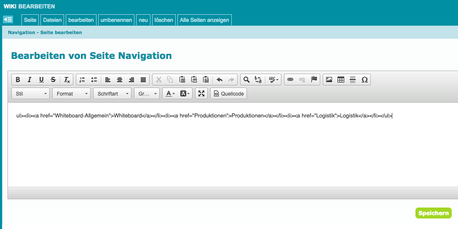Insert a hyperlink with link icon

(x=290, y=80)
